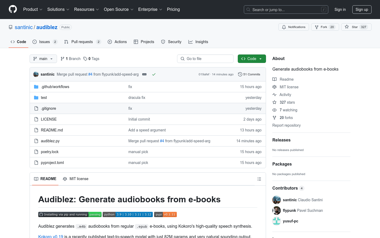
Task: Open .gitignore file
Action: (x=48, y=108)
